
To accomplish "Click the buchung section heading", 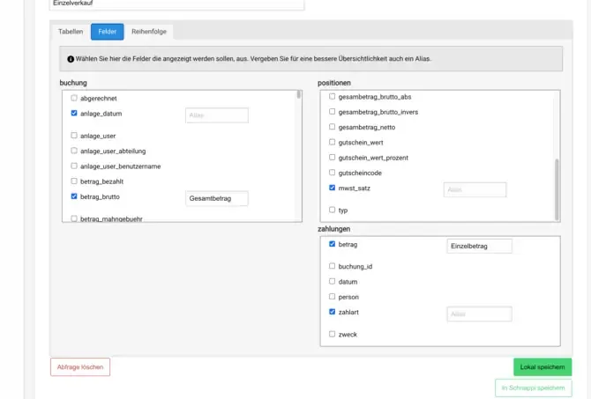I will coord(73,83).
